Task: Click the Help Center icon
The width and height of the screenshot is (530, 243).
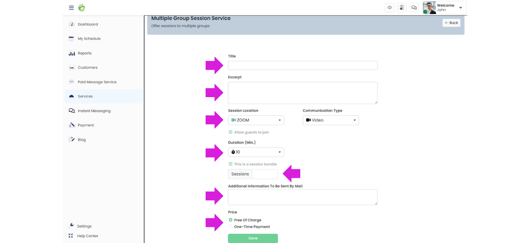Action: coord(71,236)
